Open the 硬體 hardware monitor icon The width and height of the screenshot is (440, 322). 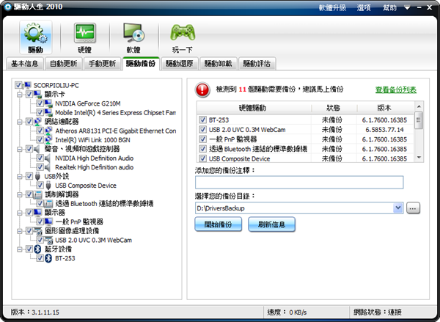point(85,37)
